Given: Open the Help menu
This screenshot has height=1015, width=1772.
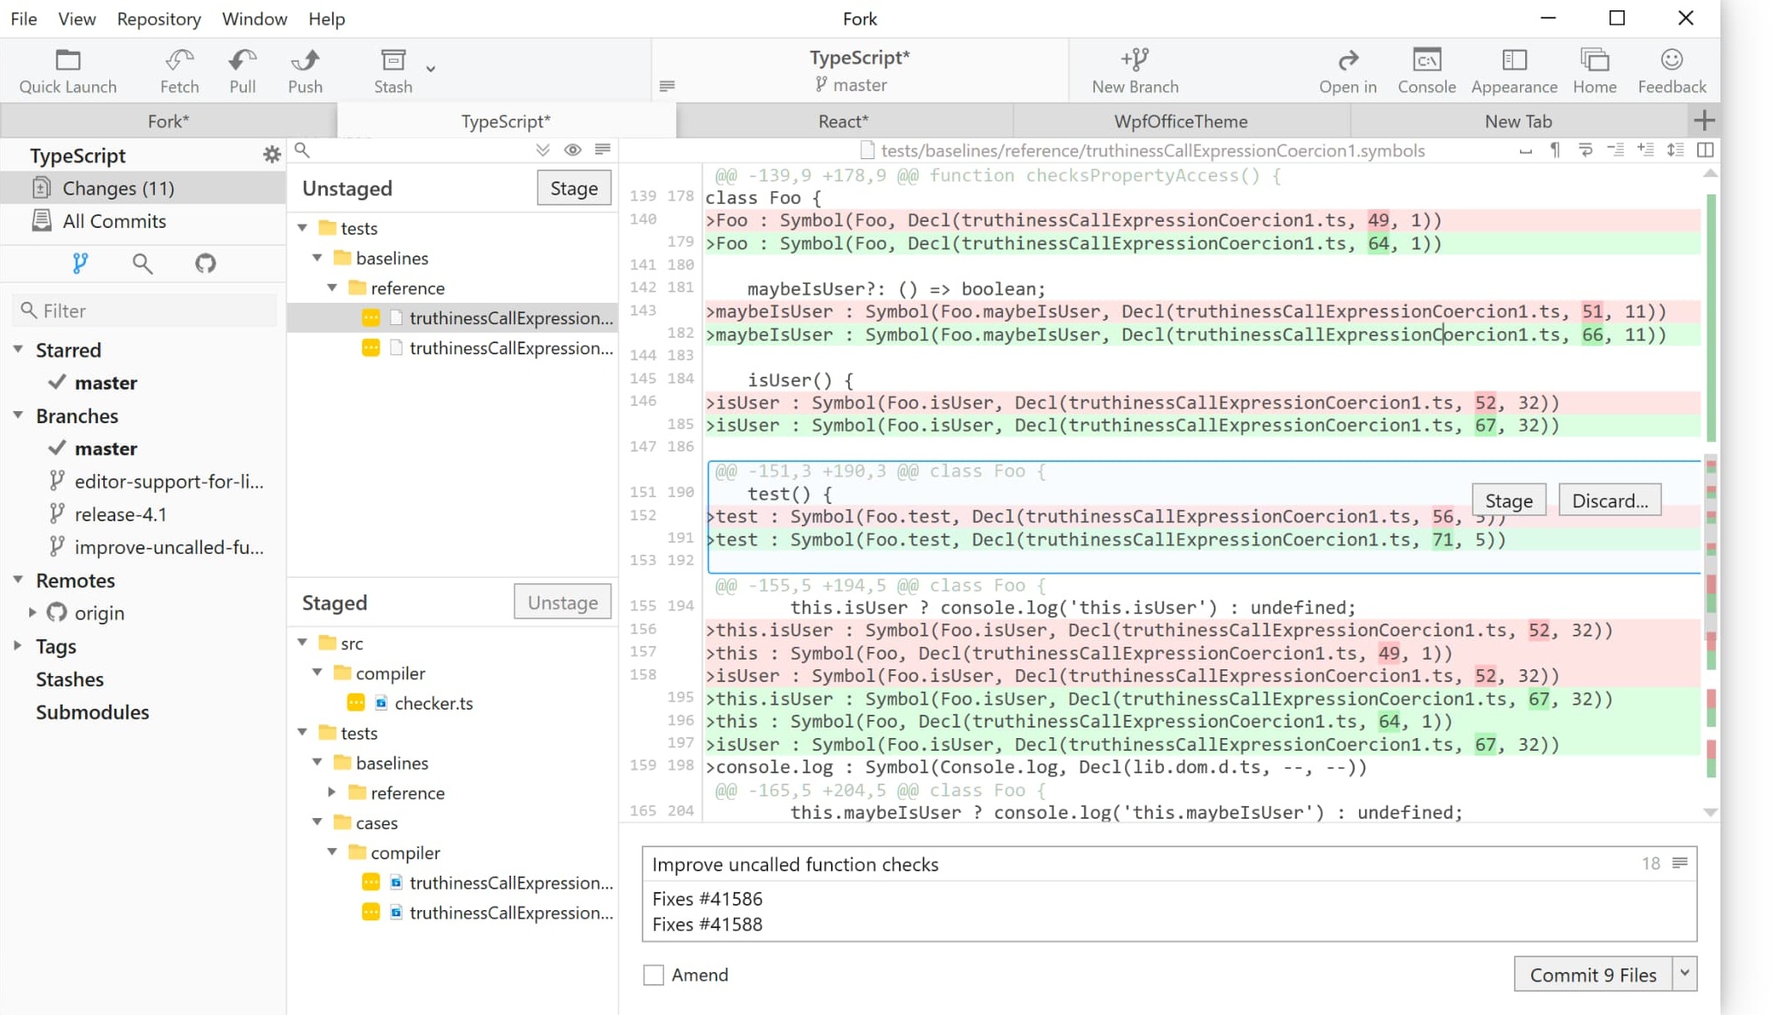Looking at the screenshot, I should (x=327, y=18).
